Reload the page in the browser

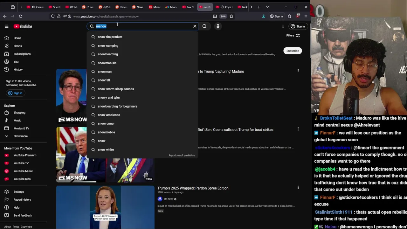pyautogui.click(x=21, y=16)
